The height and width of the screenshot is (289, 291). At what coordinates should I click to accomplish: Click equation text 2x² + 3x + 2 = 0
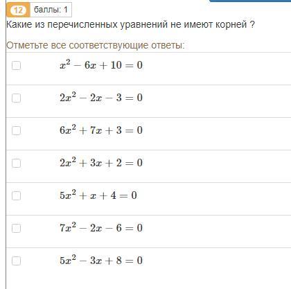coord(101,163)
